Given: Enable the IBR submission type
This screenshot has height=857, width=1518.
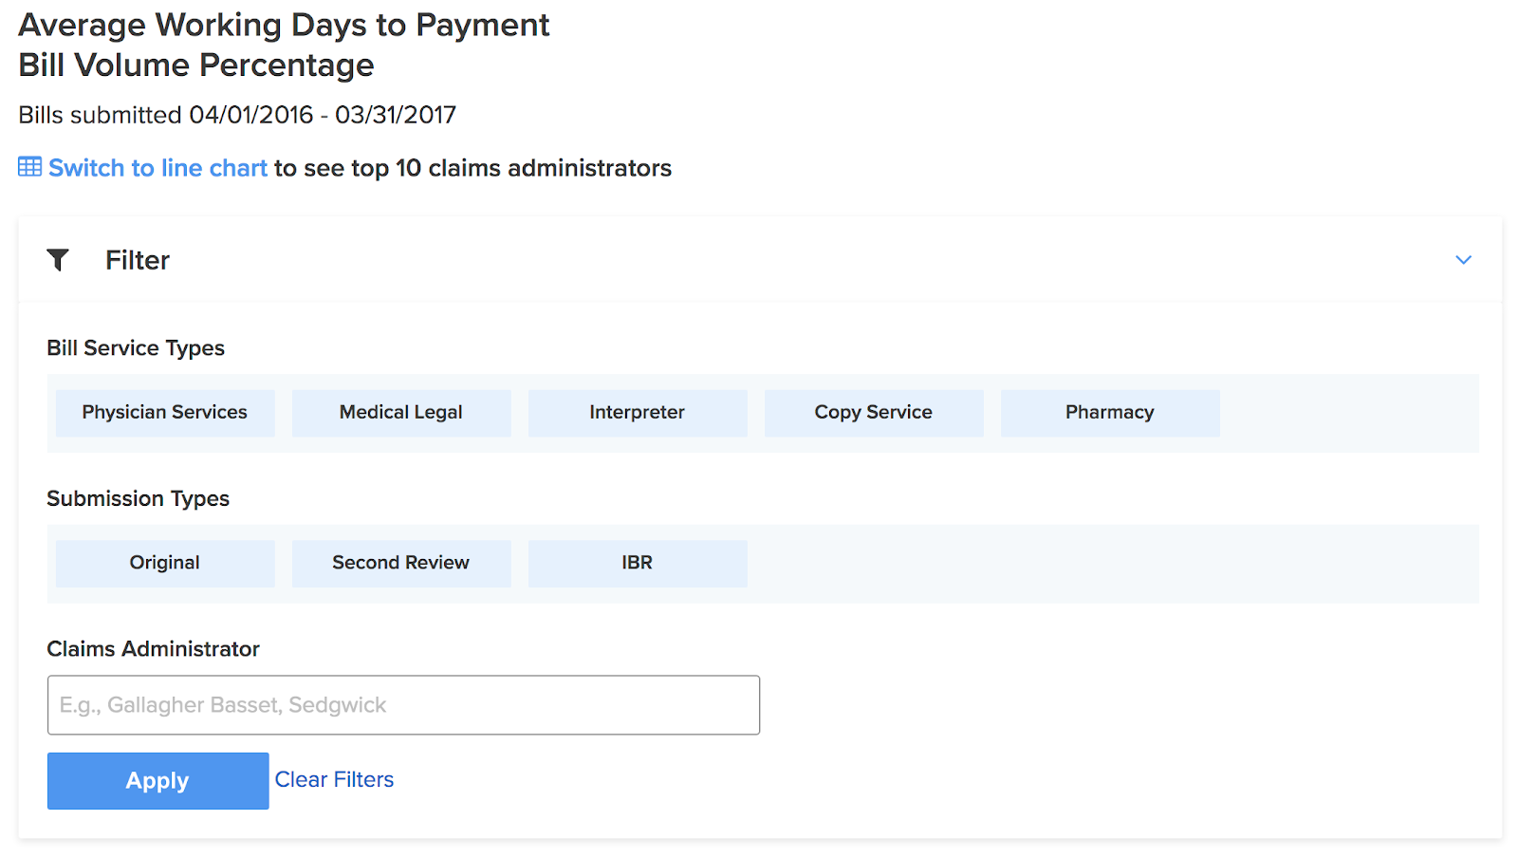Looking at the screenshot, I should (638, 563).
